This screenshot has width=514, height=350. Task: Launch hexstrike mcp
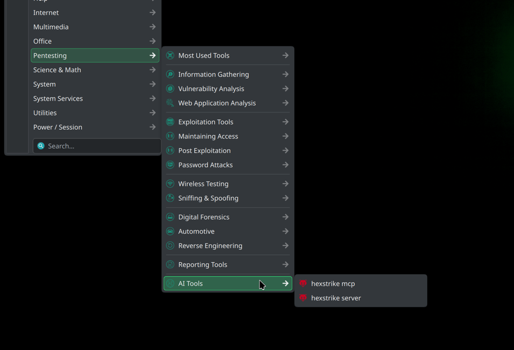(x=333, y=284)
